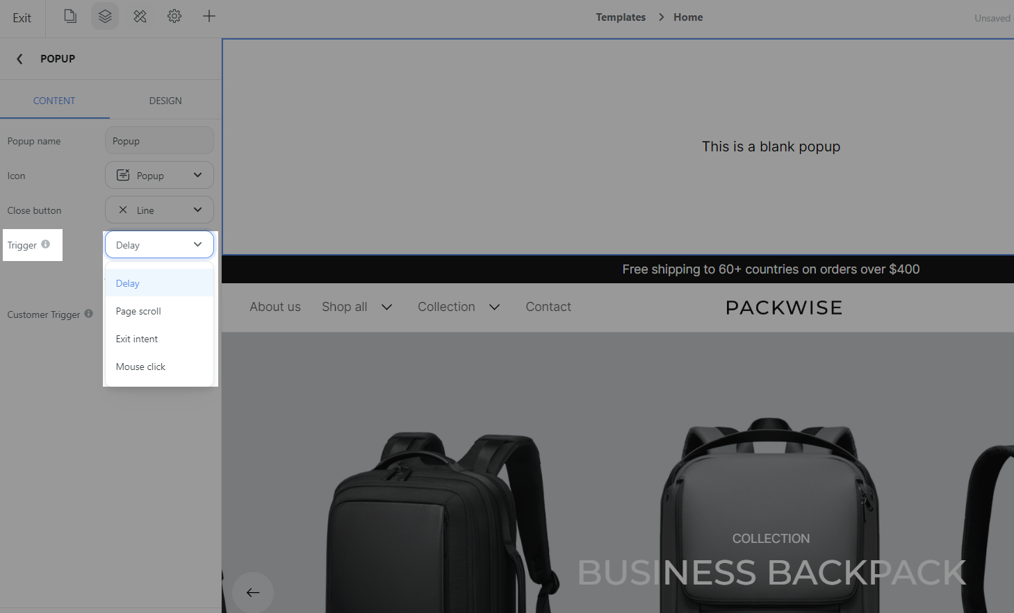Open the Close button dropdown showing Line
The width and height of the screenshot is (1014, 613).
point(159,210)
